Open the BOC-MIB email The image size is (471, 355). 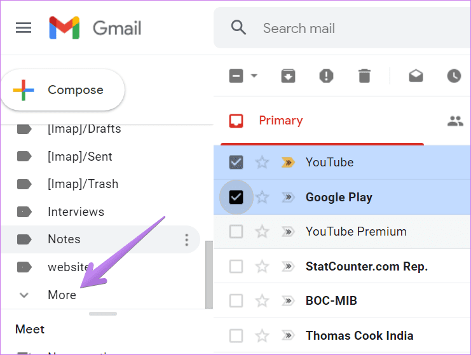(342, 300)
